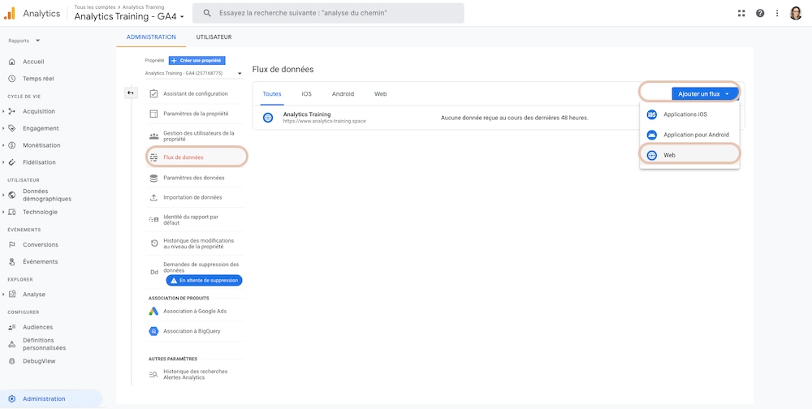This screenshot has width=812, height=409.
Task: Open Historique des recherches Alertes Analytics
Action: click(x=195, y=374)
